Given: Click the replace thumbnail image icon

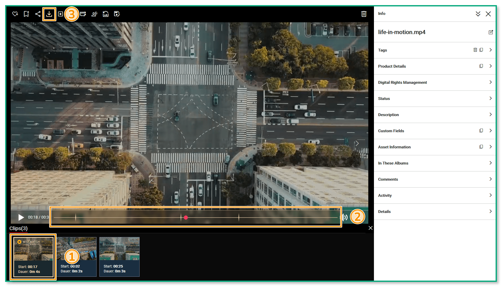Looking at the screenshot, I should pyautogui.click(x=106, y=14).
